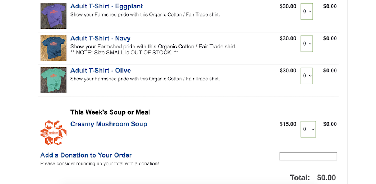Click the order Total $0.00 amount

click(326, 178)
